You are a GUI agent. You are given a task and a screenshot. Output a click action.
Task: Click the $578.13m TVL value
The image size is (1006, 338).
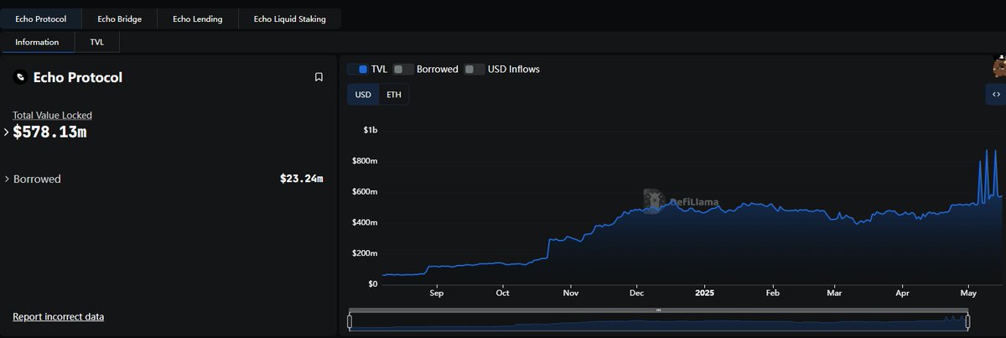pos(49,133)
